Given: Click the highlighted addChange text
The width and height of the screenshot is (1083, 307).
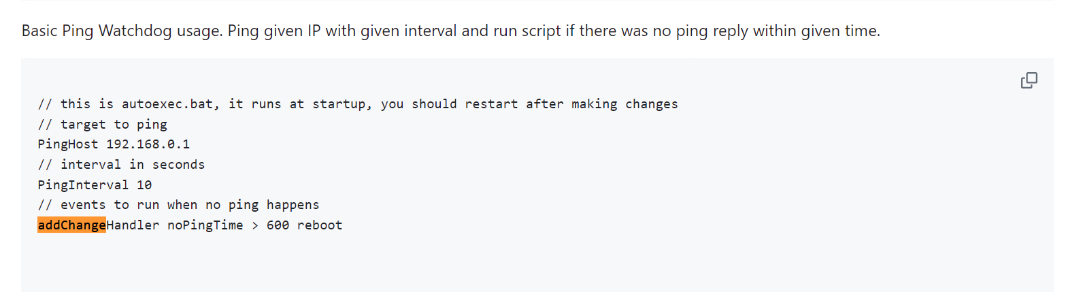Looking at the screenshot, I should [x=71, y=225].
